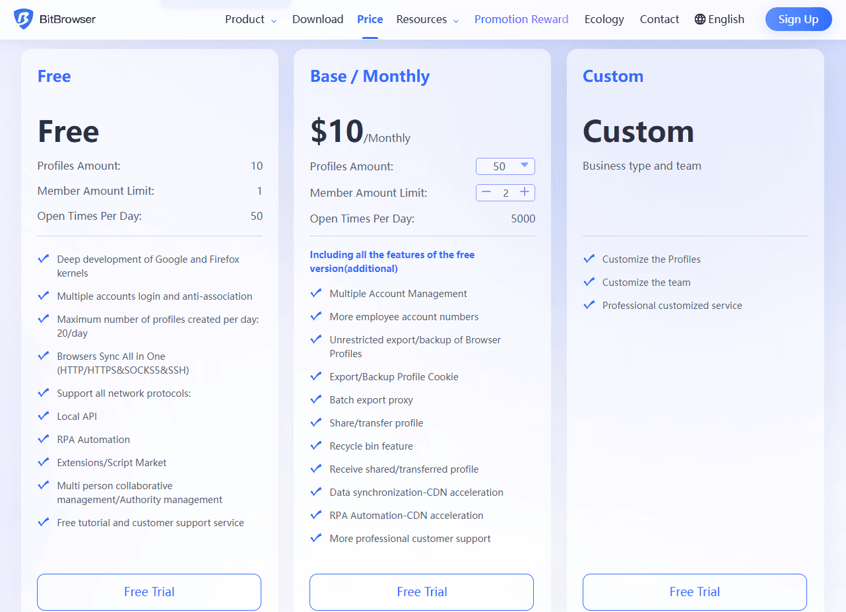Click the globe icon beside English

click(699, 19)
